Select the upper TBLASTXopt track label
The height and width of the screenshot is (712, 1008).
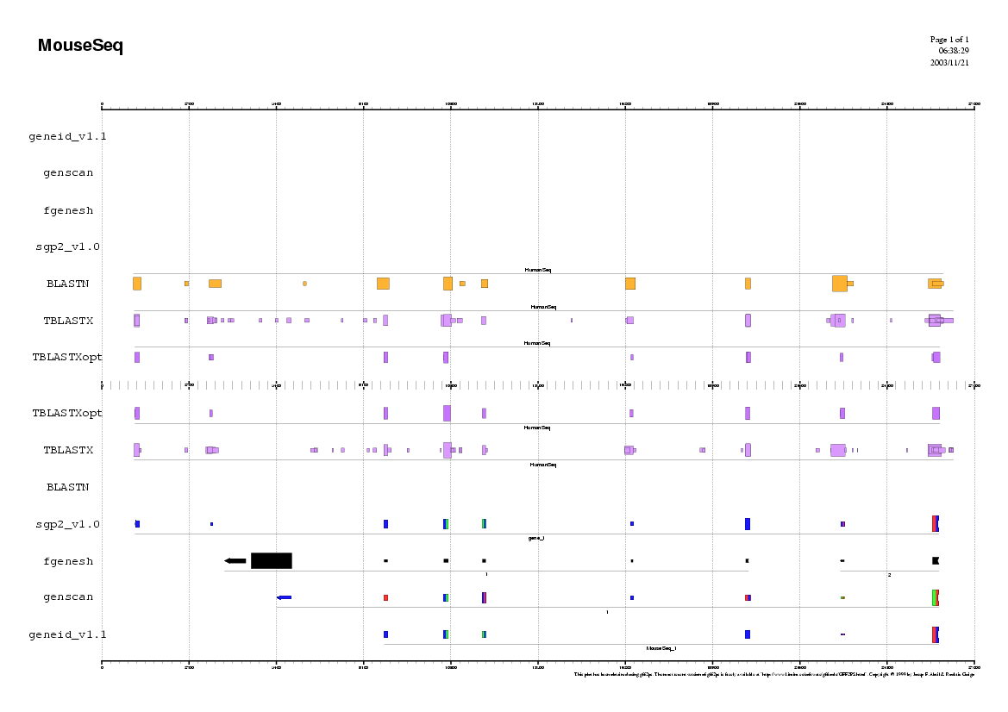click(67, 357)
